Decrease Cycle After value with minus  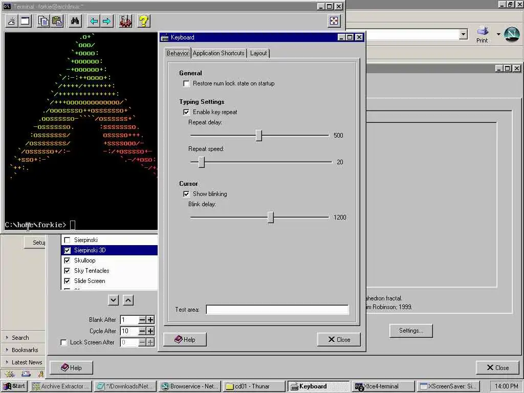[x=142, y=331]
